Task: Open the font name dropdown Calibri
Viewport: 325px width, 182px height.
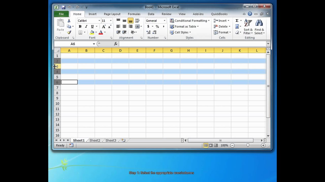Action: [x=99, y=21]
